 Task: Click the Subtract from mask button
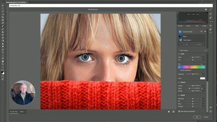198,44
